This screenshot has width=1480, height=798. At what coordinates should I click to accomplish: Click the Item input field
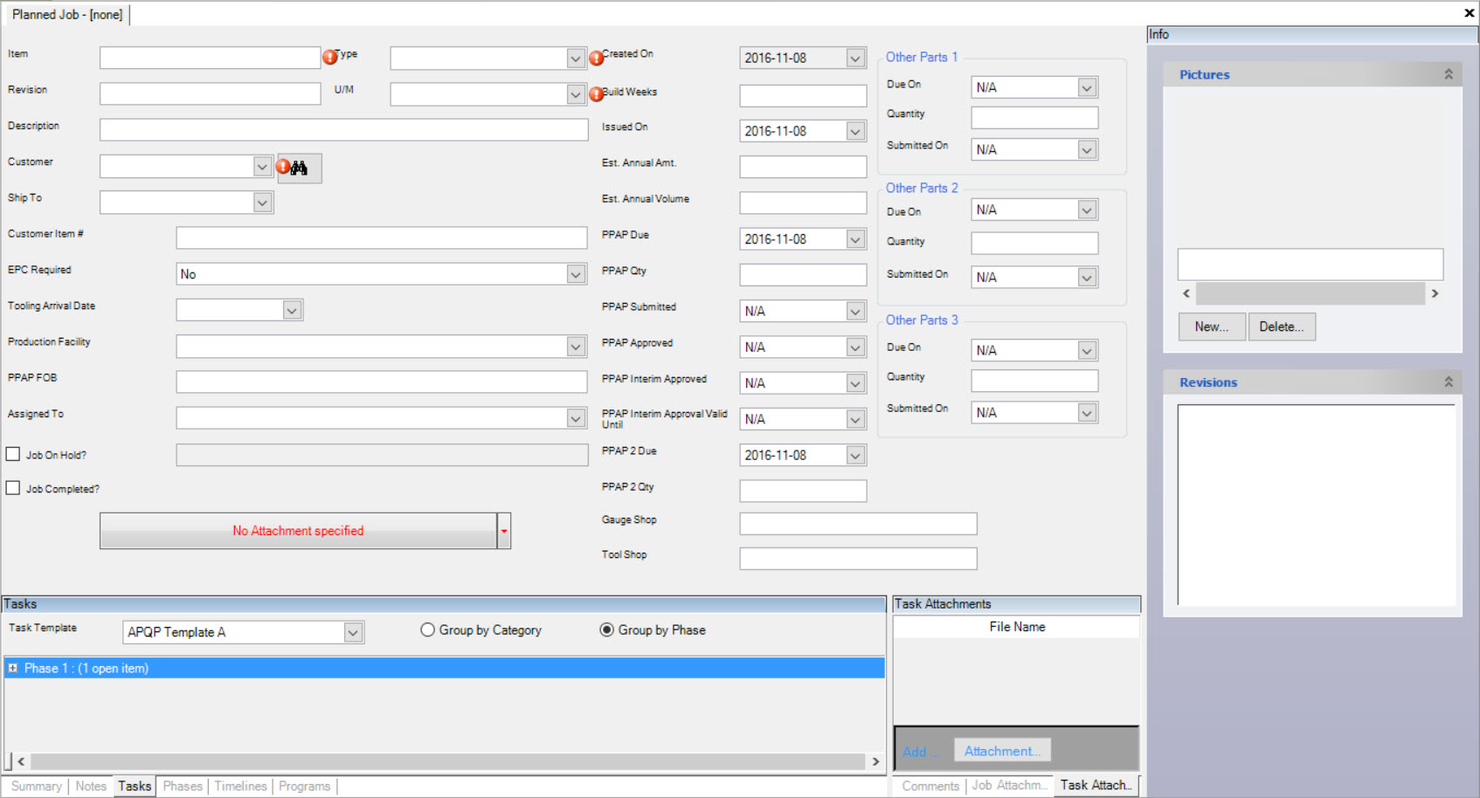pyautogui.click(x=211, y=58)
